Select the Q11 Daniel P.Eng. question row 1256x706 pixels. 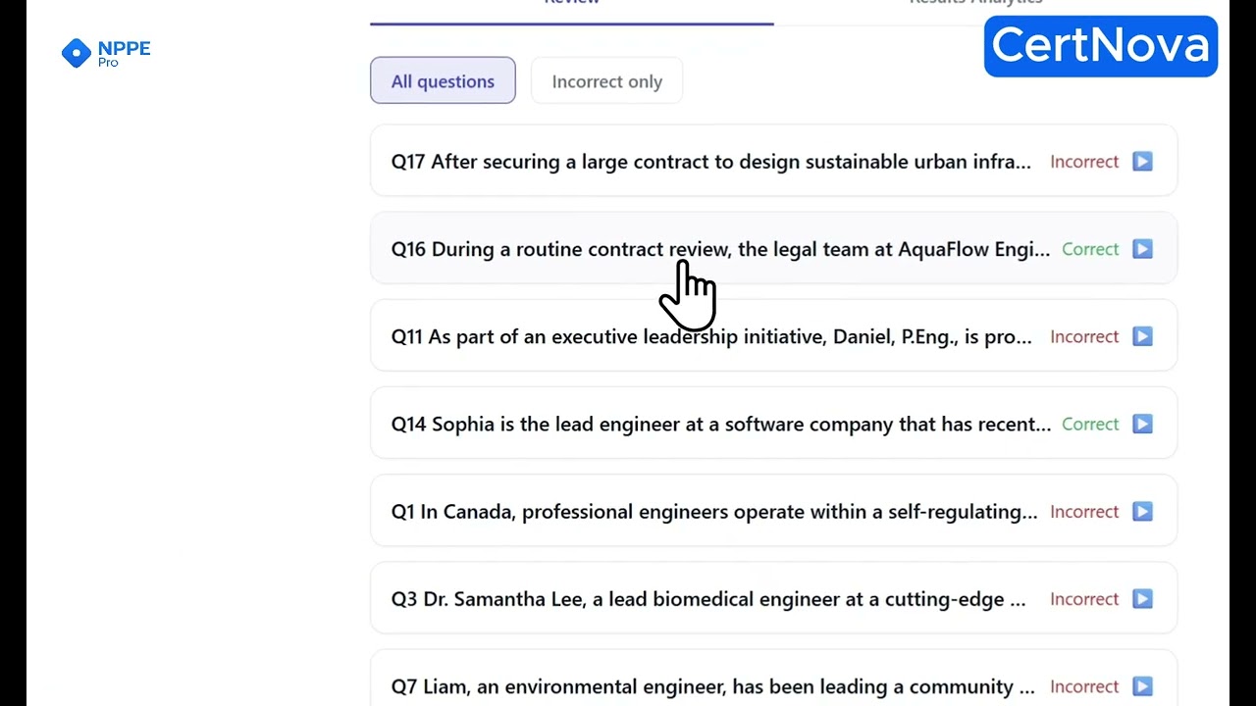pos(773,335)
